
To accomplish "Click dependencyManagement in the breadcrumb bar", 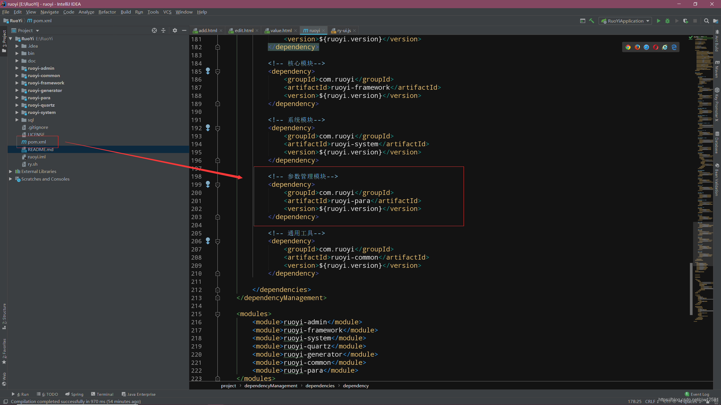I will tap(271, 386).
